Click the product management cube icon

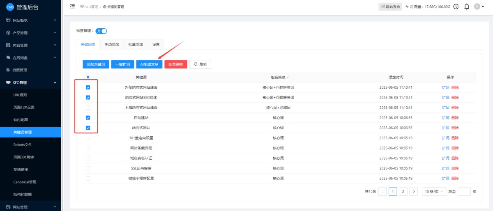[8, 33]
